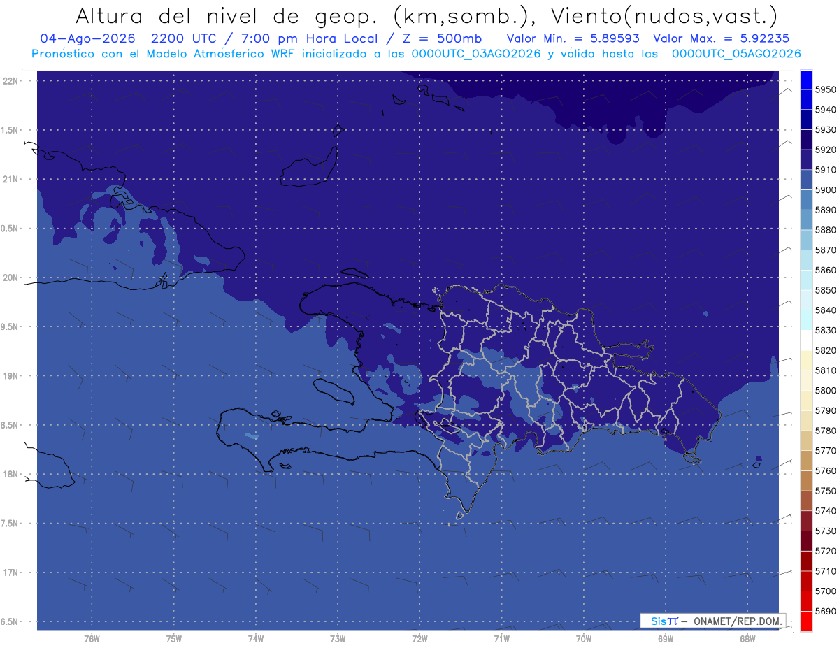
Task: Click the '0.5N' latitude label
Action: click(10, 229)
